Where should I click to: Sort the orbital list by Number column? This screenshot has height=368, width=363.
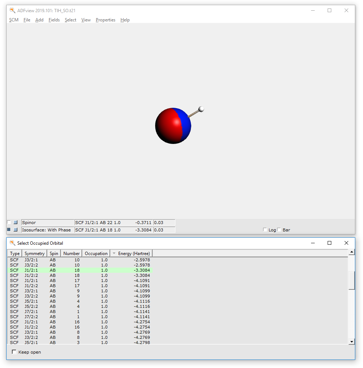(x=71, y=254)
